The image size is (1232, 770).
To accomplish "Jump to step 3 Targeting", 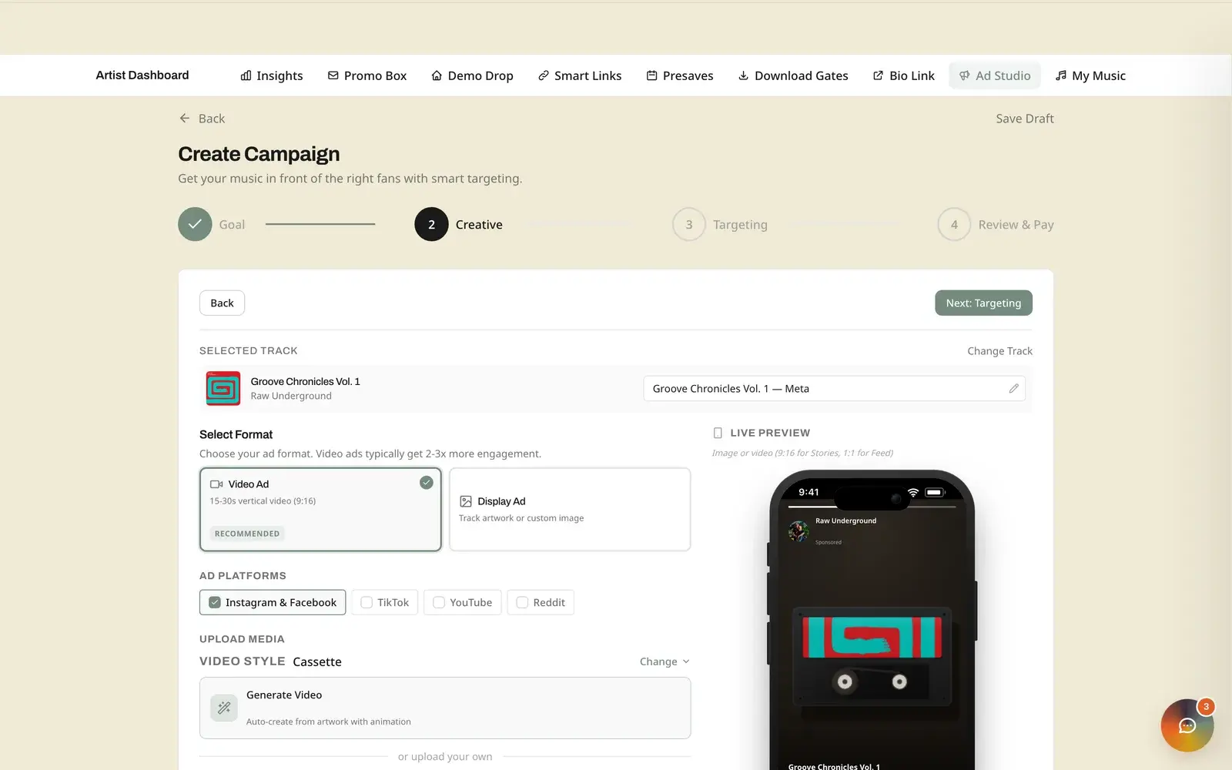I will tap(720, 224).
